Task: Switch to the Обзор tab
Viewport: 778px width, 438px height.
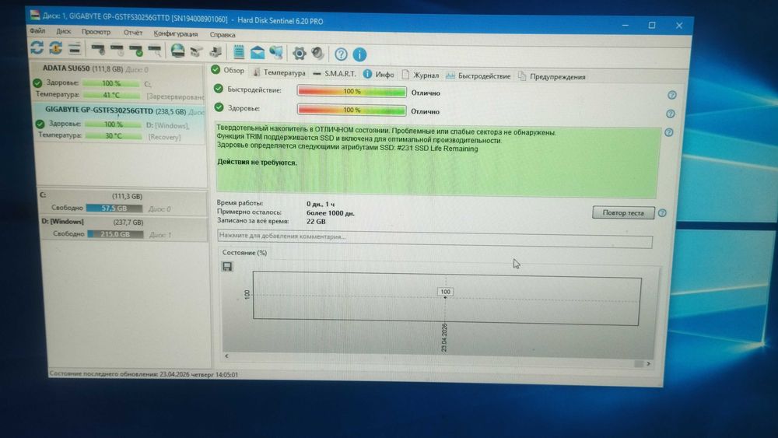Action: coord(228,71)
